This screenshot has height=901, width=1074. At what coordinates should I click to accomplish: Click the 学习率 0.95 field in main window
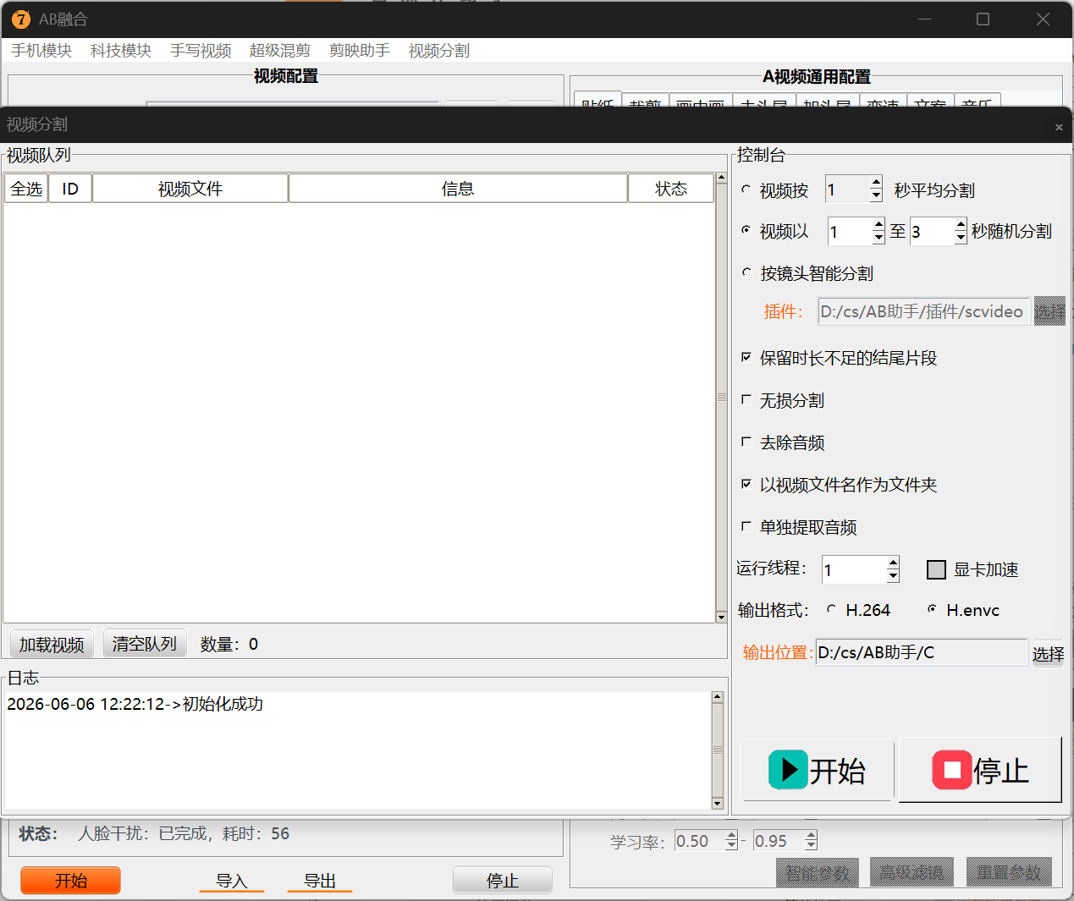(779, 841)
